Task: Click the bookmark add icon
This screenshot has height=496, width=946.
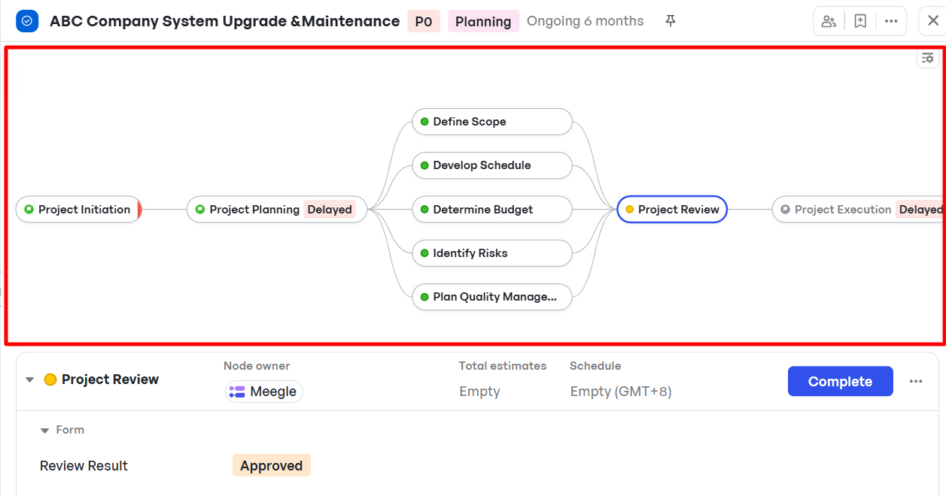Action: click(x=860, y=21)
